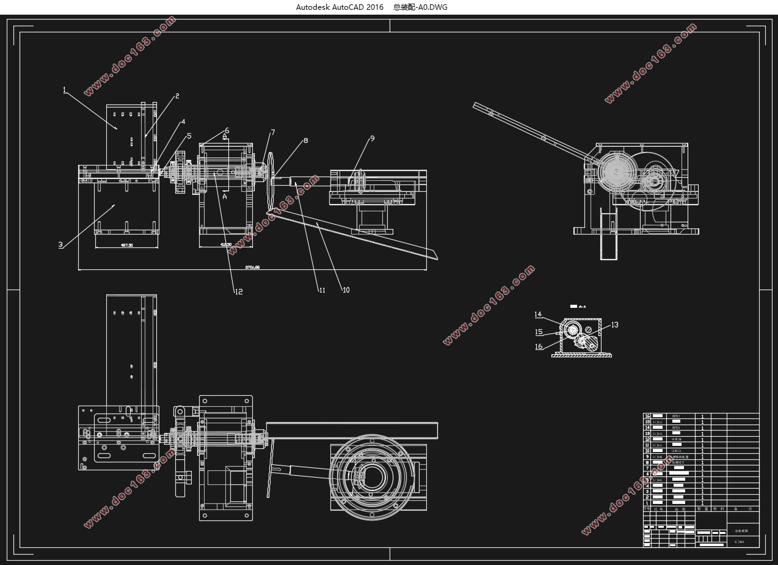This screenshot has width=778, height=565.
Task: Click the 备注 header in parts list
Action: click(x=743, y=509)
